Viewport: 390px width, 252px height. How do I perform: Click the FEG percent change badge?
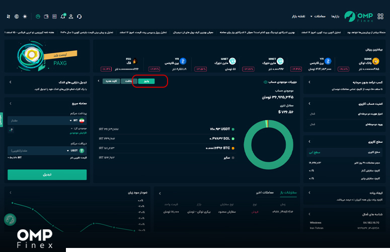click(106, 69)
